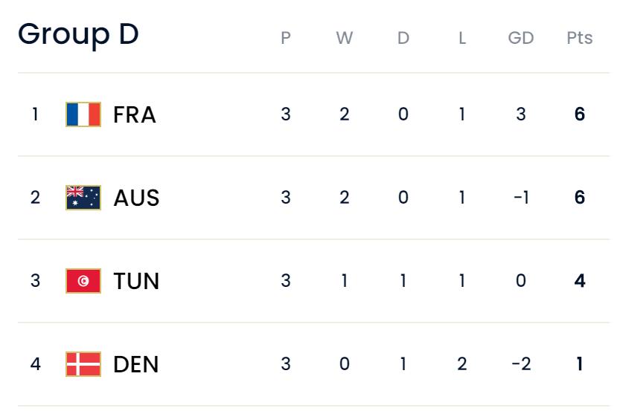
Task: Click Australia's goal difference of -1
Action: [520, 198]
